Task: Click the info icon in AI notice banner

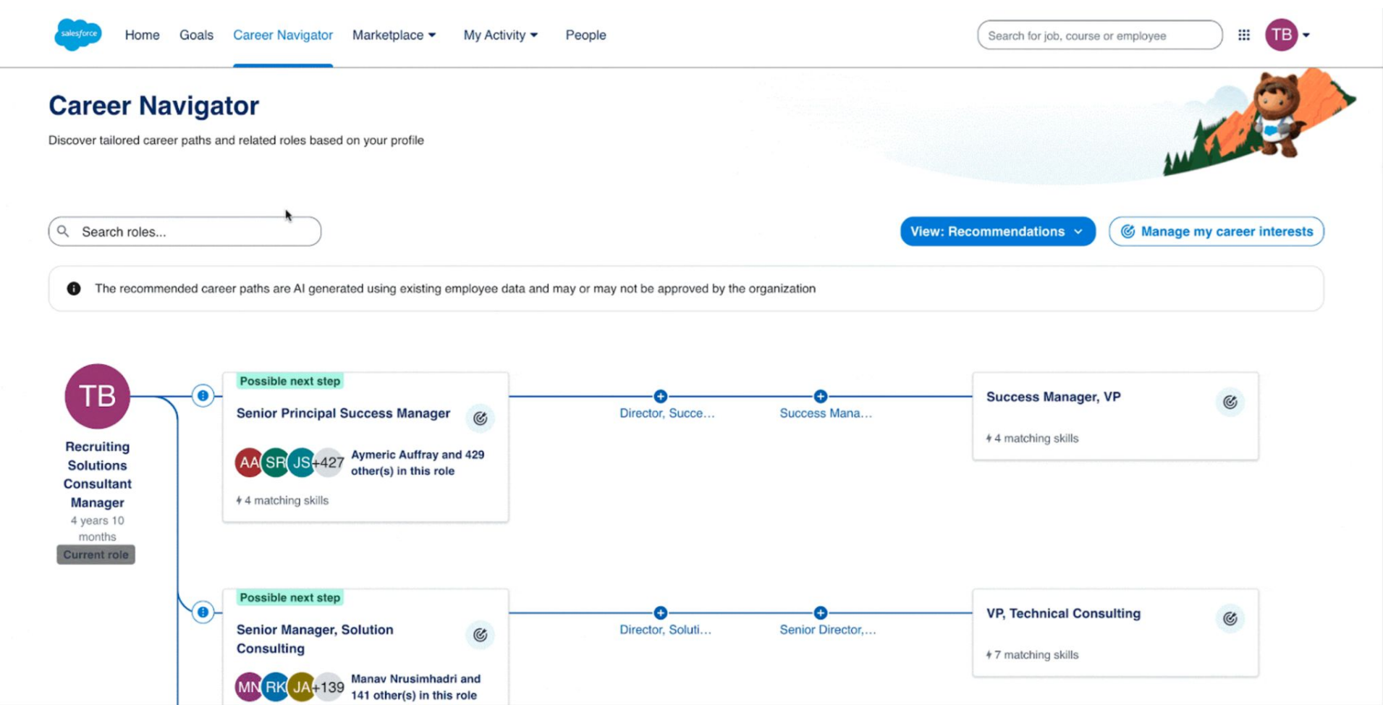Action: click(x=74, y=288)
